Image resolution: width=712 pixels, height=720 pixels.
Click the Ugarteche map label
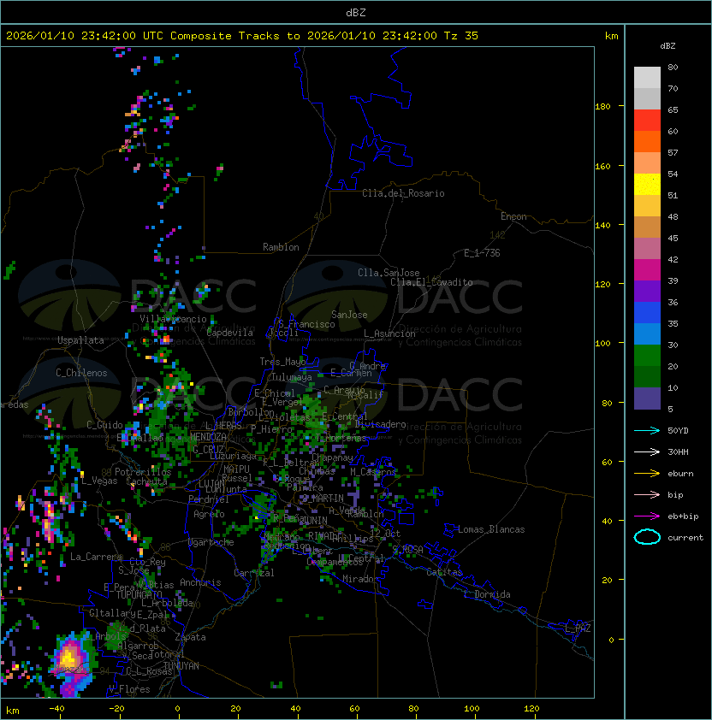211,542
